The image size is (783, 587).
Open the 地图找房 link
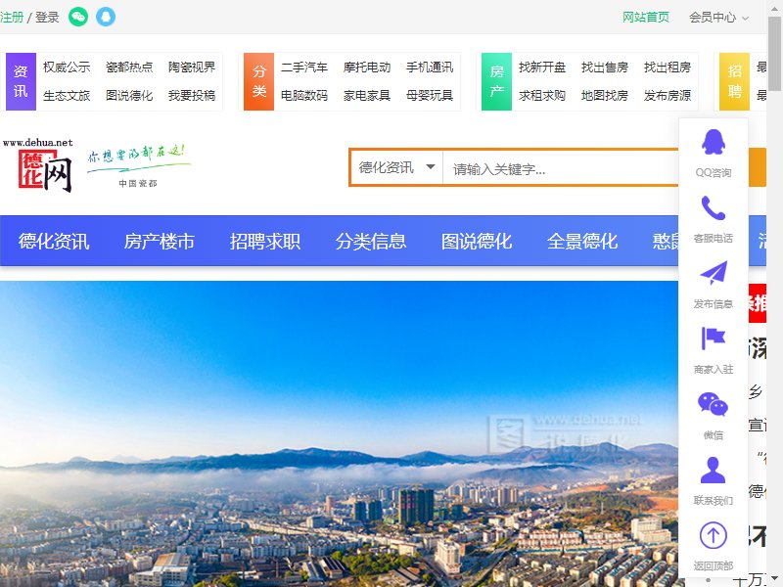click(x=605, y=95)
